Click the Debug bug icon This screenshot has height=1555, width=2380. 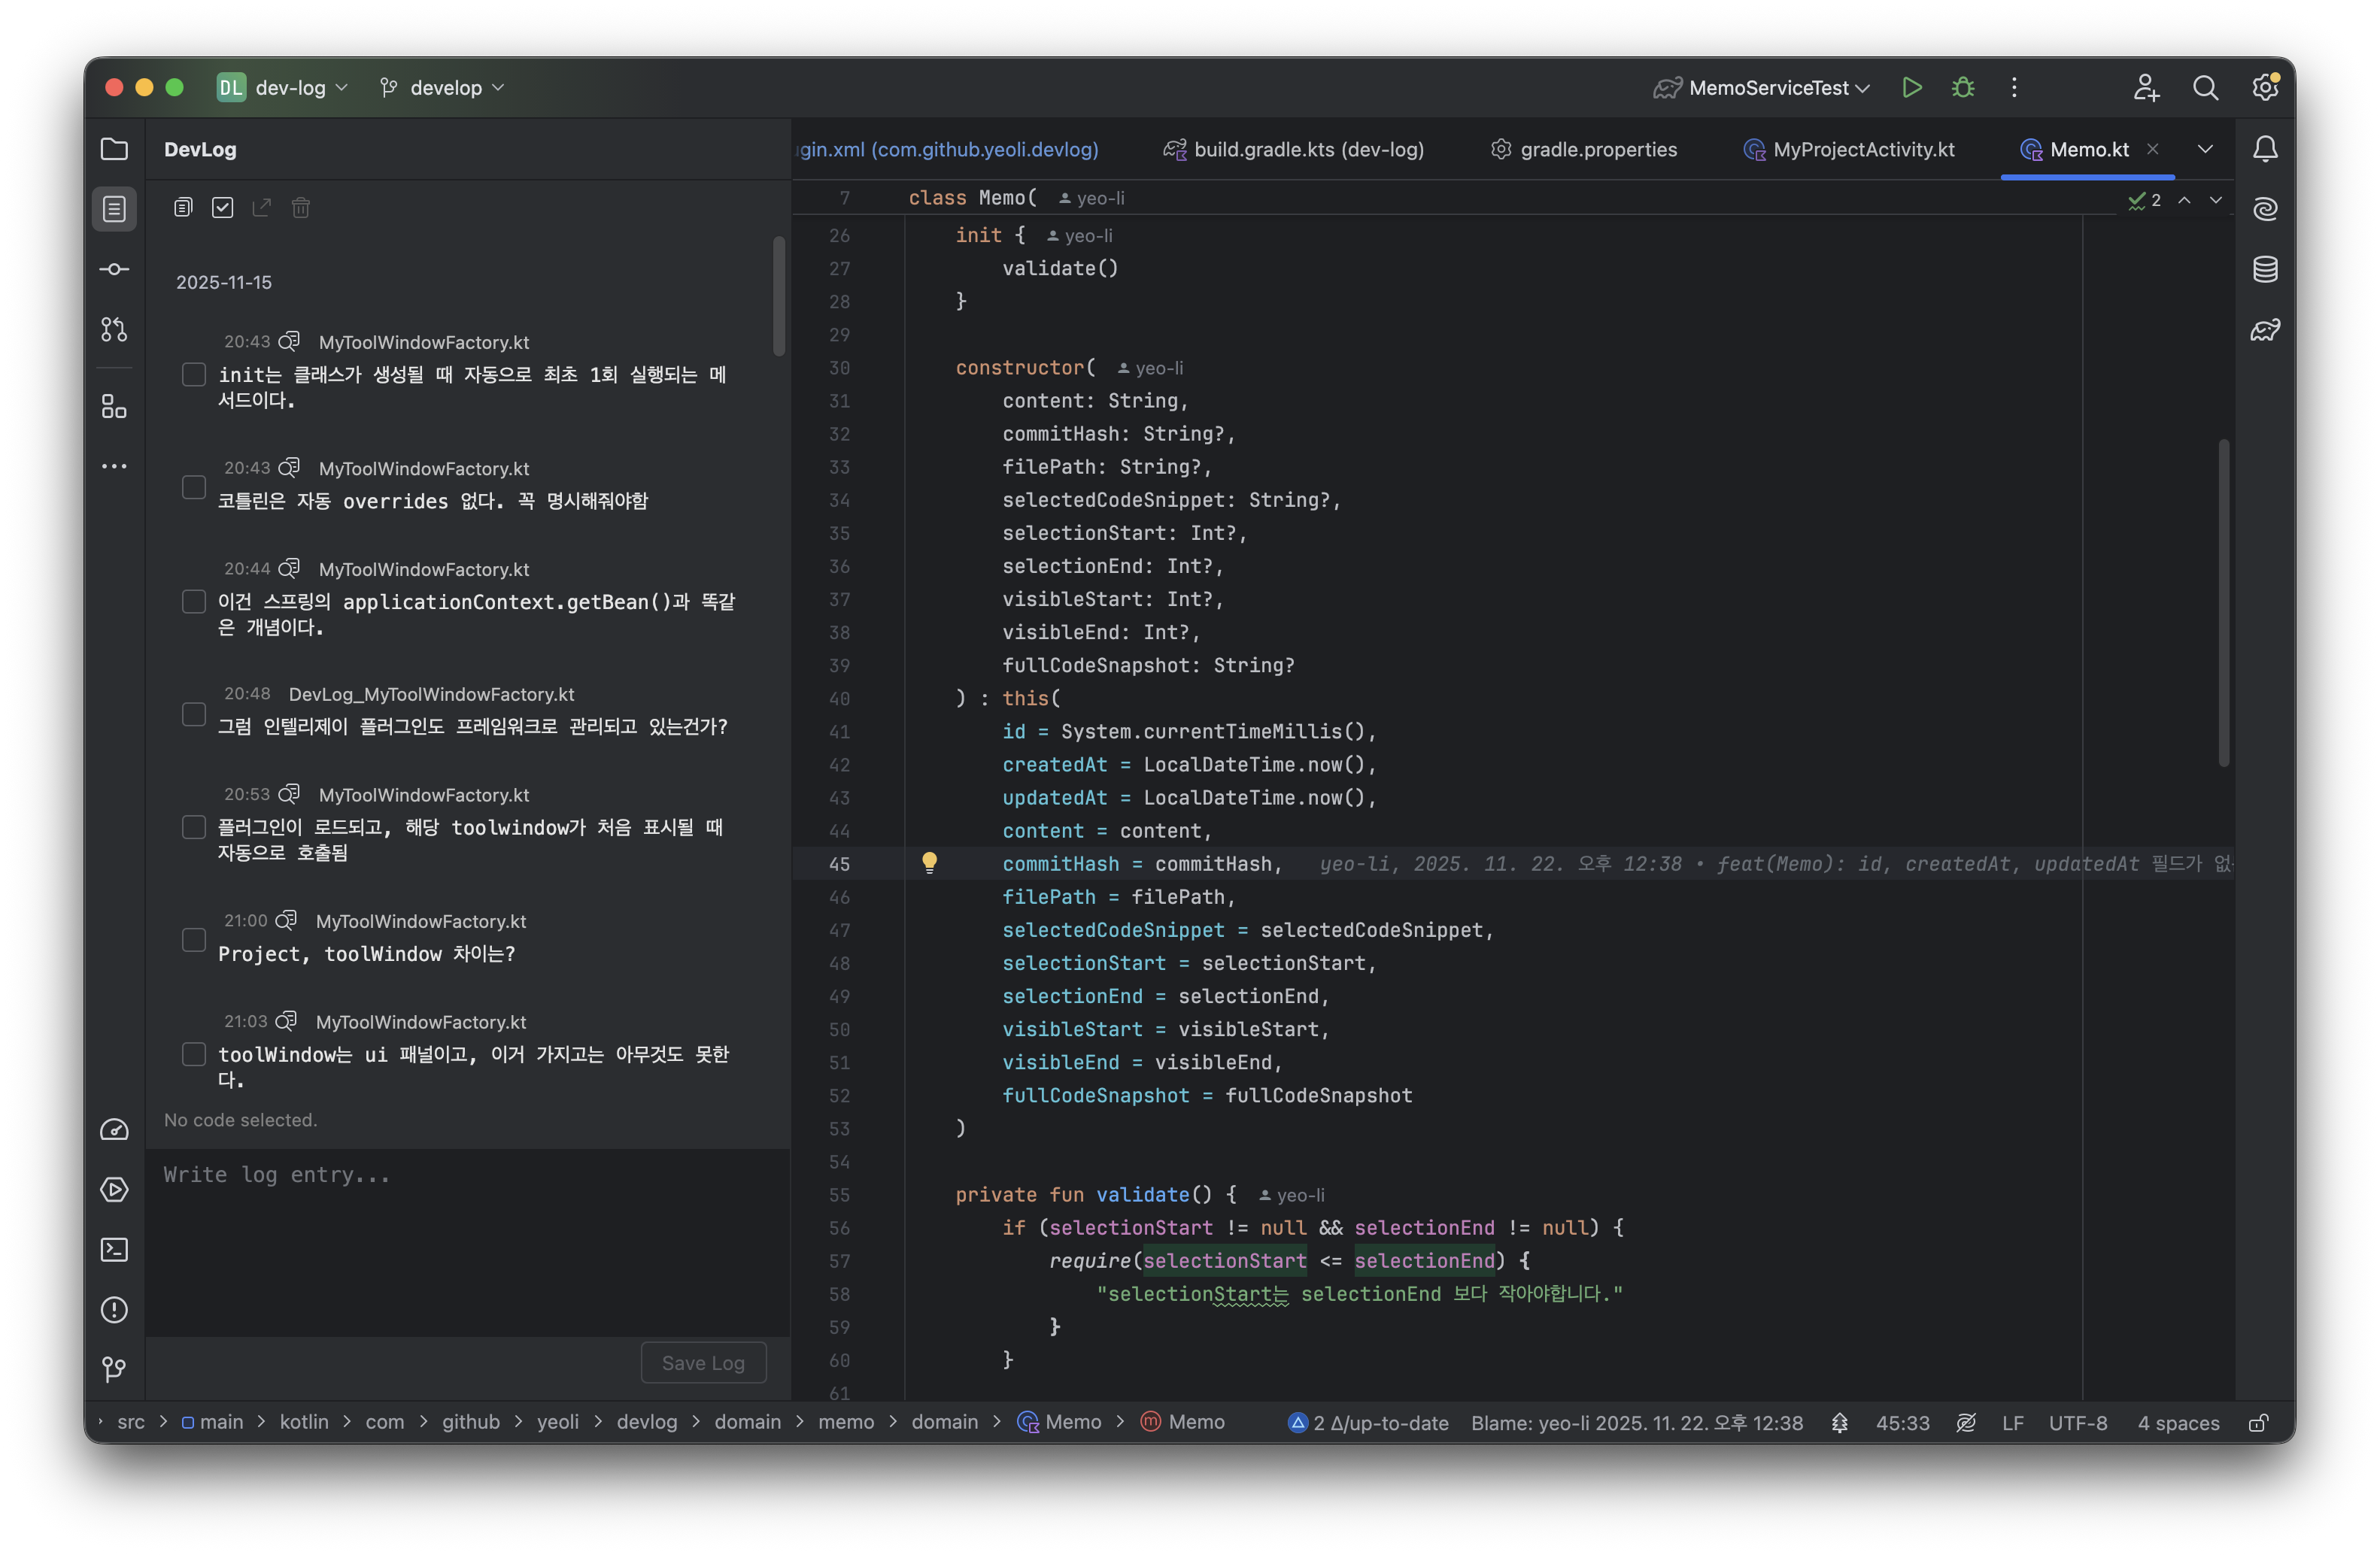point(1962,88)
